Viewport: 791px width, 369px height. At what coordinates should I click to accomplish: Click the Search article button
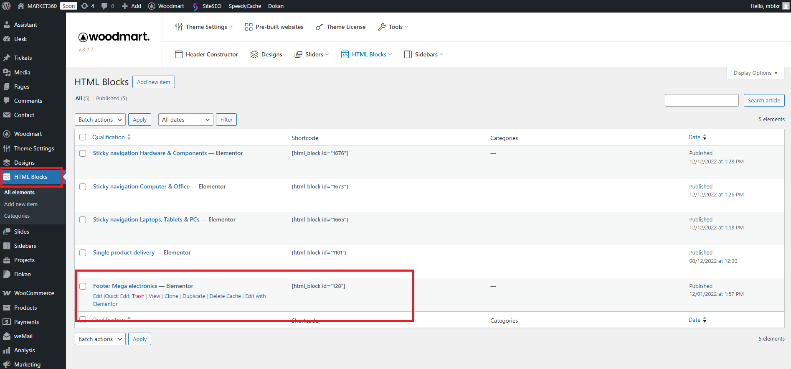(x=764, y=100)
